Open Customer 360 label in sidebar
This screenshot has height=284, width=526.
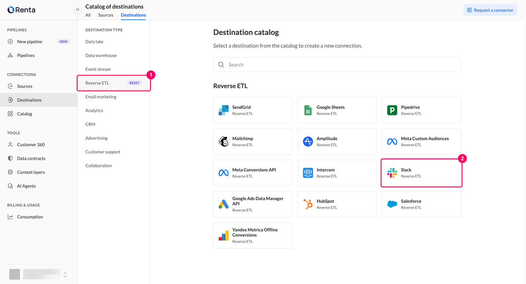31,145
